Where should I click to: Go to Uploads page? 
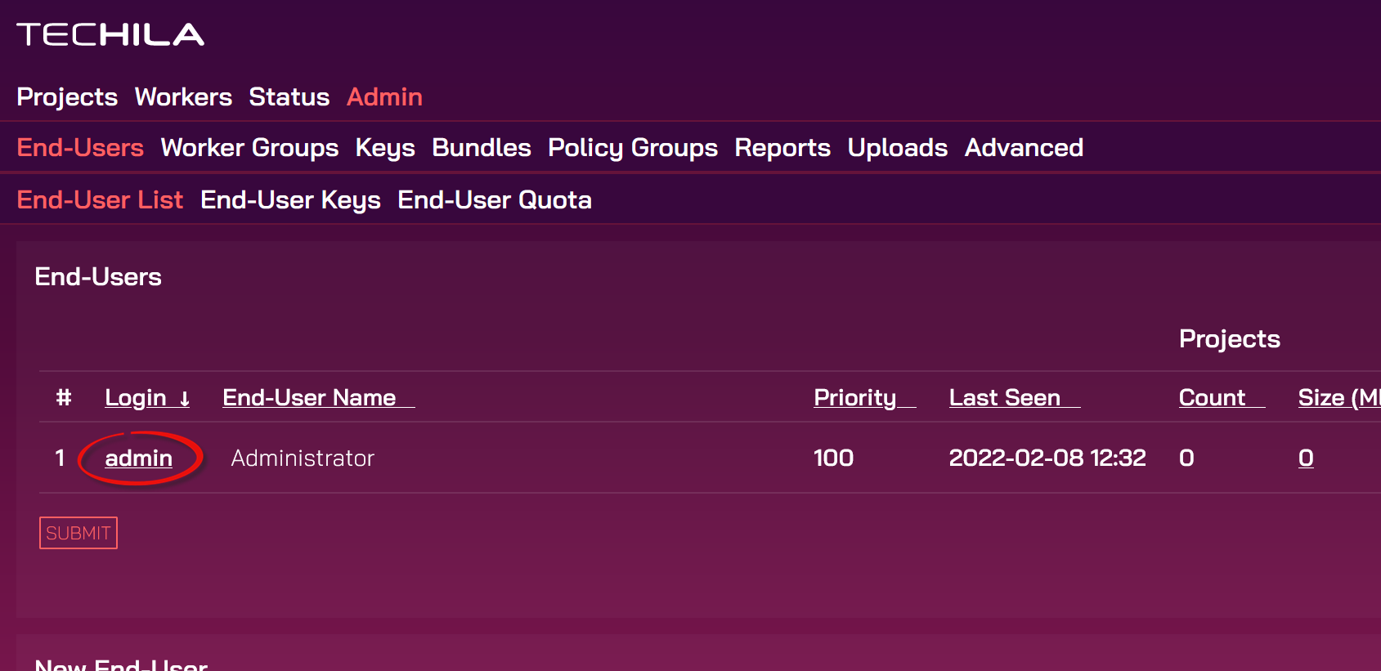pyautogui.click(x=897, y=148)
